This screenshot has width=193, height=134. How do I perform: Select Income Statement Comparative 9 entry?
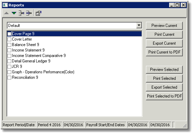pos(39,56)
